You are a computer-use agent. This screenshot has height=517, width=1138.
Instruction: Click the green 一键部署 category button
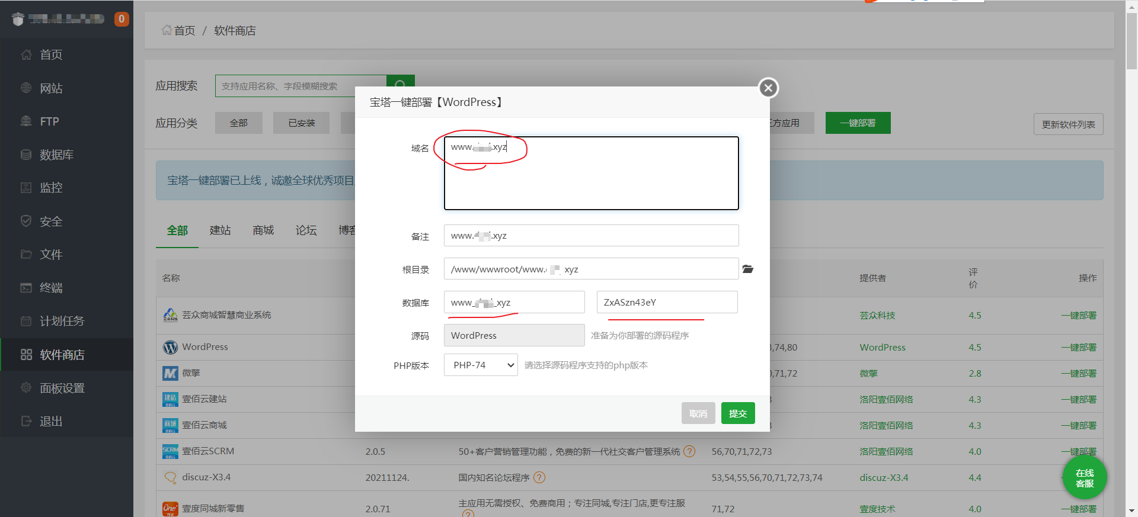[858, 123]
